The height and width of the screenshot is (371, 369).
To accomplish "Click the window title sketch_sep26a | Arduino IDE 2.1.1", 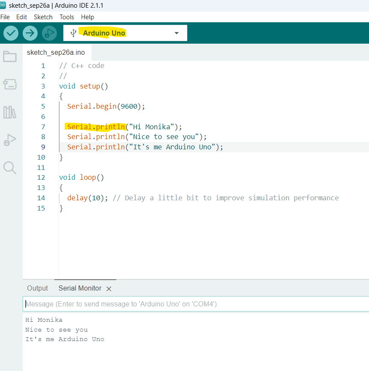I will [x=56, y=6].
